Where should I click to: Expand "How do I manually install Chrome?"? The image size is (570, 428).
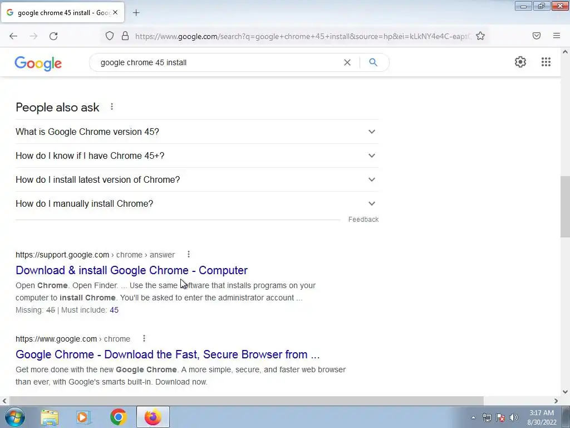tap(197, 204)
